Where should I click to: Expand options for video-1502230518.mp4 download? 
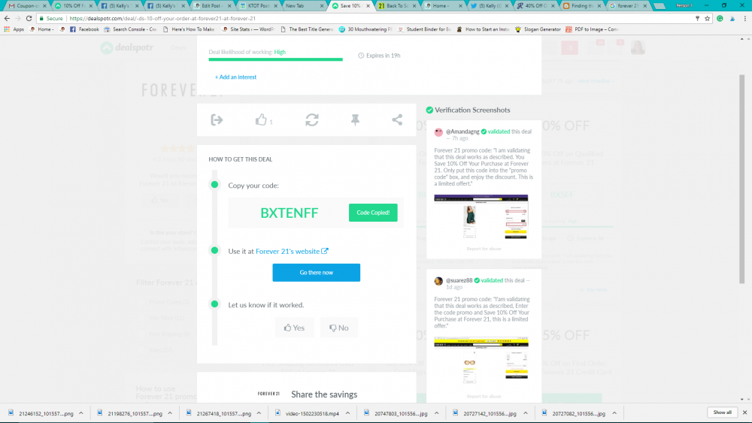(347, 413)
